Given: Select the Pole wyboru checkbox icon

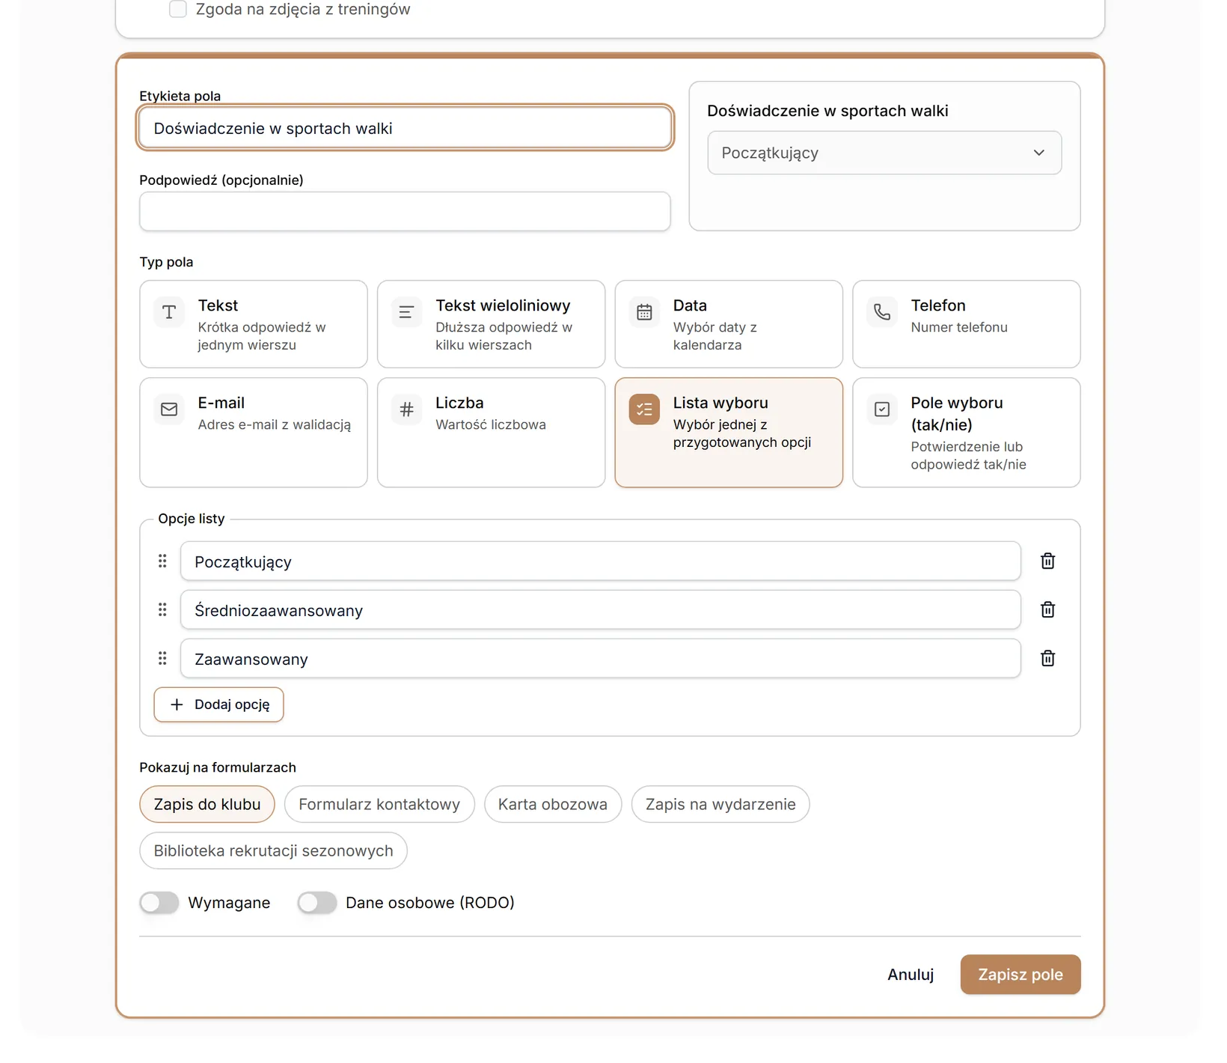Looking at the screenshot, I should tap(882, 409).
